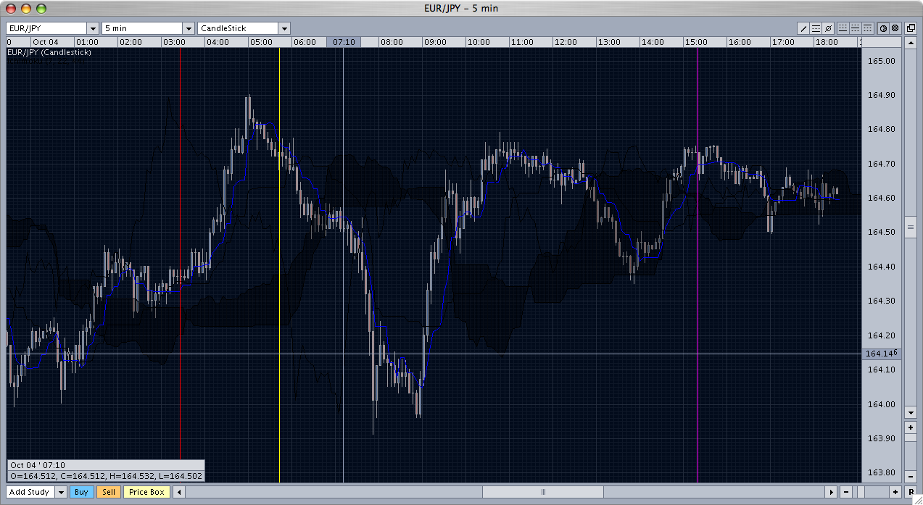Expand the Add Study dropdown arrow
The image size is (923, 505).
[x=61, y=492]
